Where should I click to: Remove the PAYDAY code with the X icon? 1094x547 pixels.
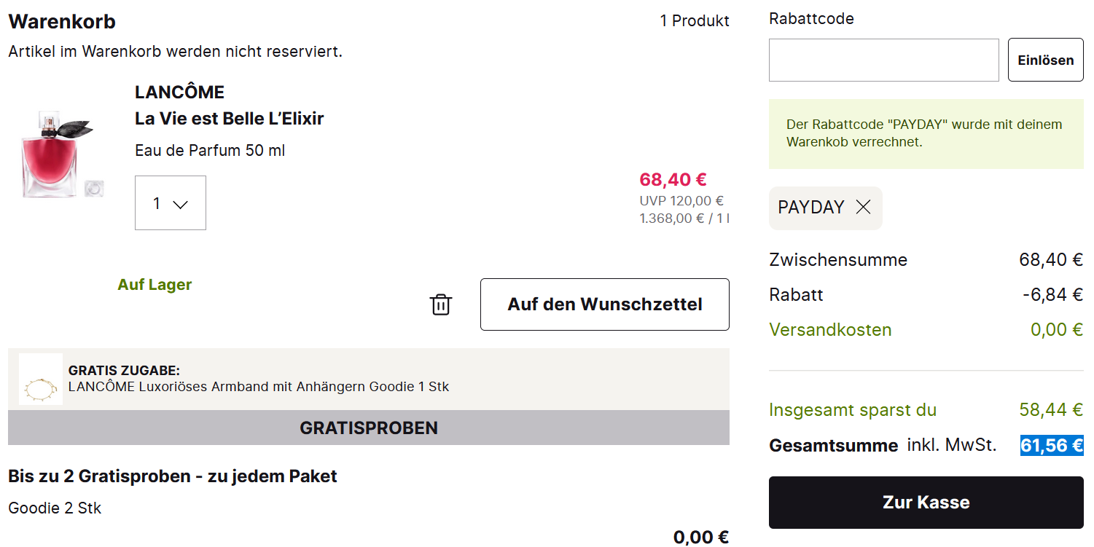[863, 208]
